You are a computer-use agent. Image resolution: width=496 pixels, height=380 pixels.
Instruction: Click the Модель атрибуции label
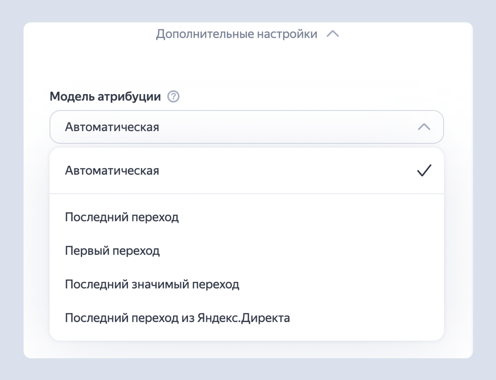105,95
